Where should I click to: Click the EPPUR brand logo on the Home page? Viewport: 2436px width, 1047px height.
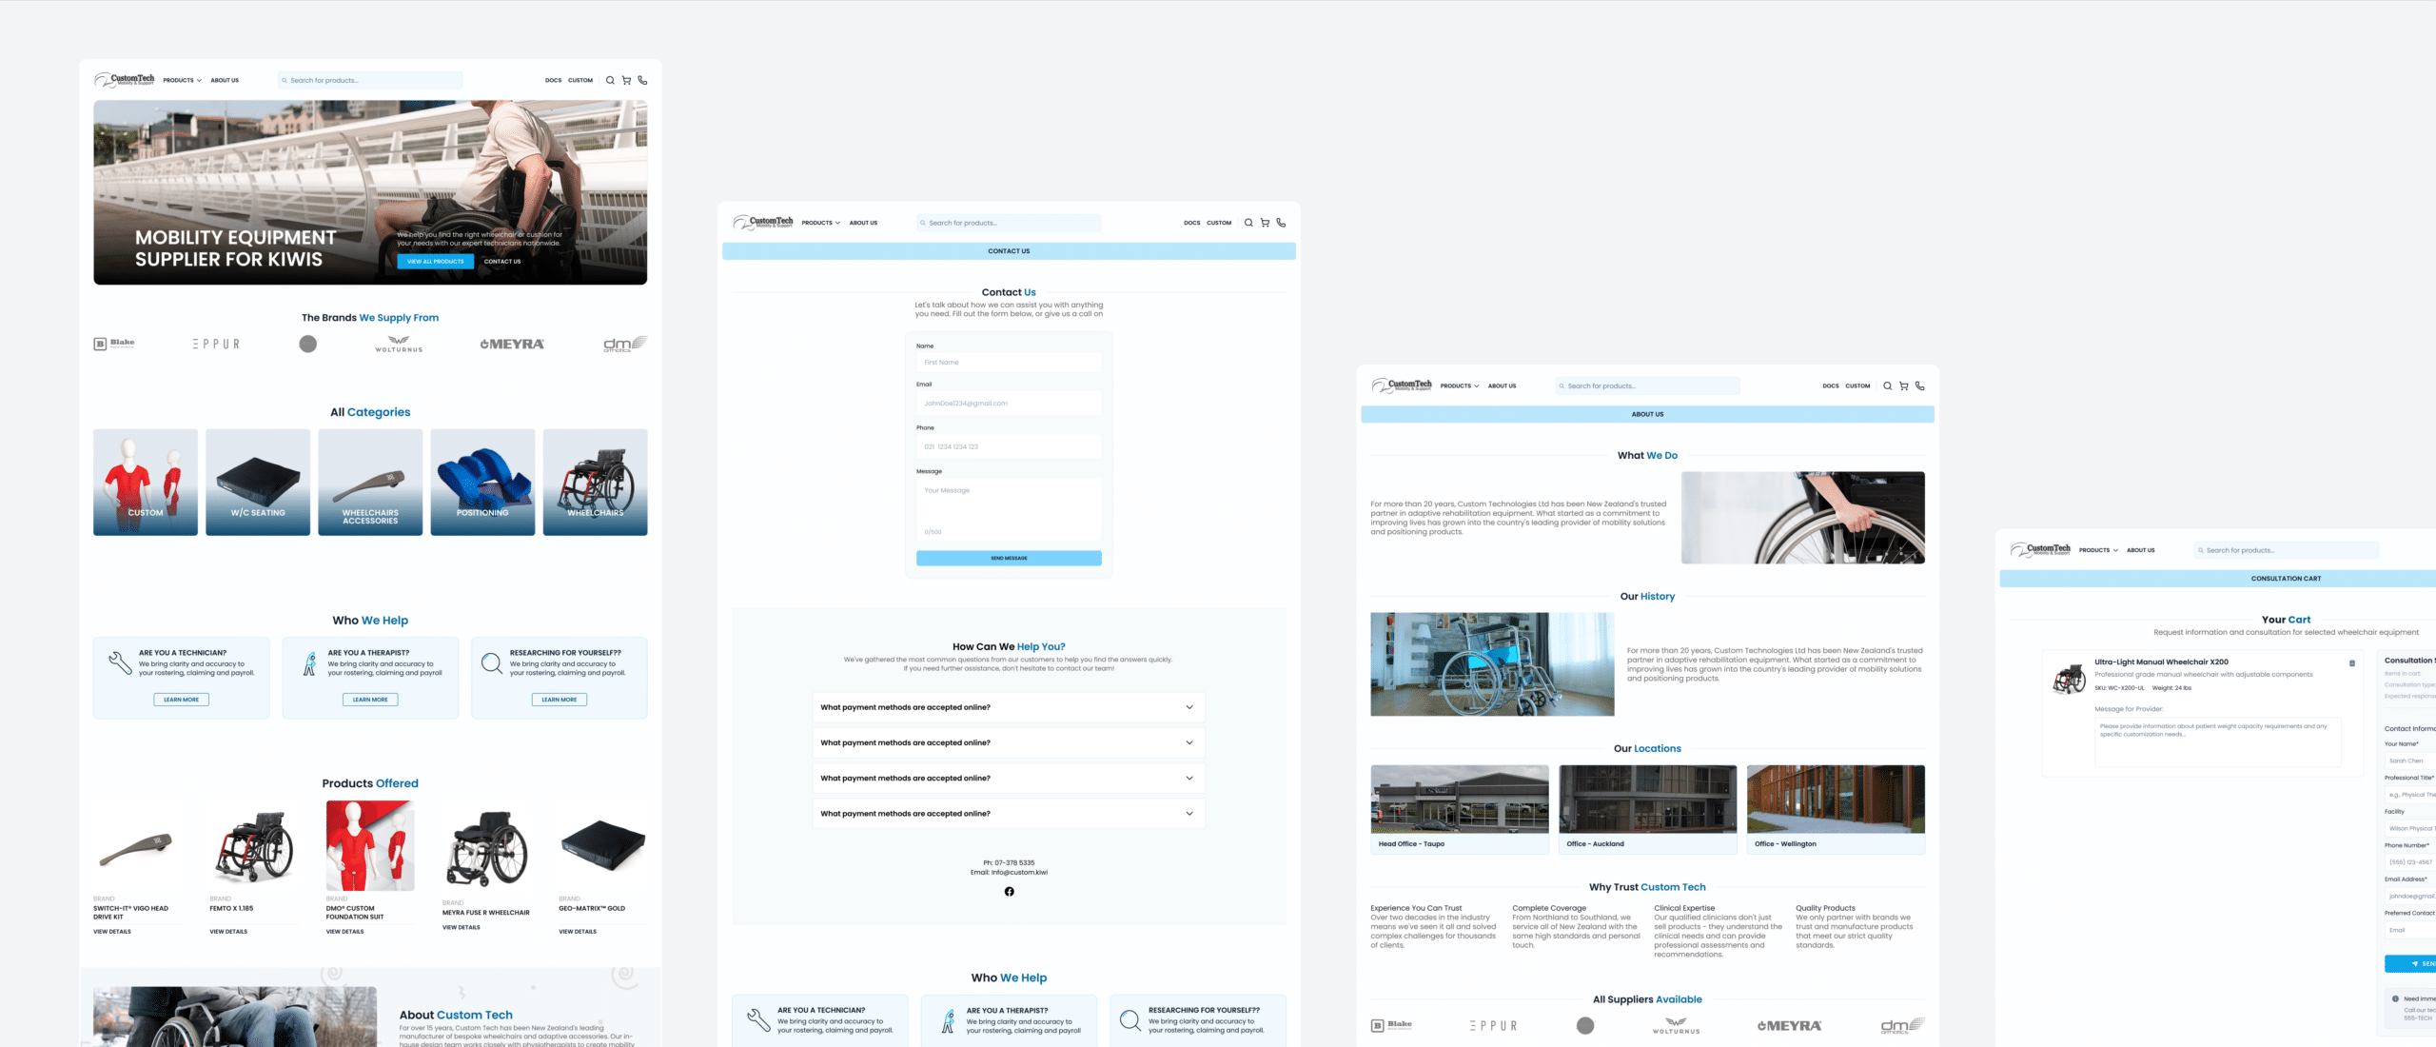pyautogui.click(x=216, y=344)
